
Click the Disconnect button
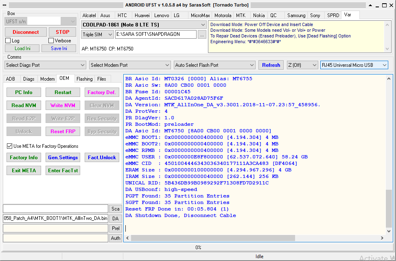click(26, 32)
